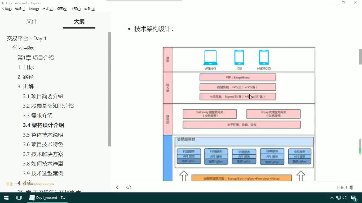Restore down the Typora window
This screenshot has width=362, height=203.
tap(343, 3)
